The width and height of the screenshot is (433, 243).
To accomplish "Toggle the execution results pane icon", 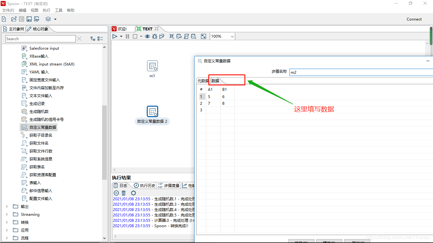I will [x=204, y=36].
